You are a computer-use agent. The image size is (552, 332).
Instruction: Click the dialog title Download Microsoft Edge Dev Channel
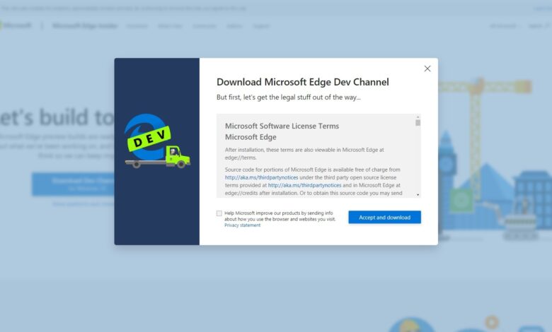(302, 82)
